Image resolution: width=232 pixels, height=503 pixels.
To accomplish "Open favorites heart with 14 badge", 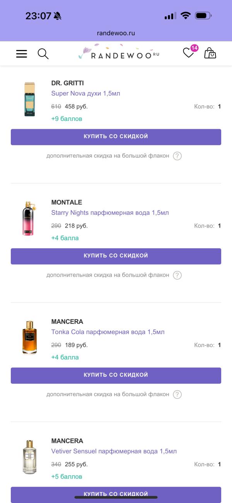I will click(x=188, y=53).
